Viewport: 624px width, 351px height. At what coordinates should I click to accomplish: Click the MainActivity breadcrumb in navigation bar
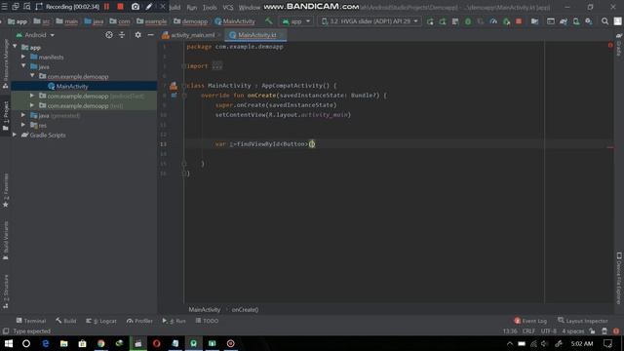tap(235, 21)
